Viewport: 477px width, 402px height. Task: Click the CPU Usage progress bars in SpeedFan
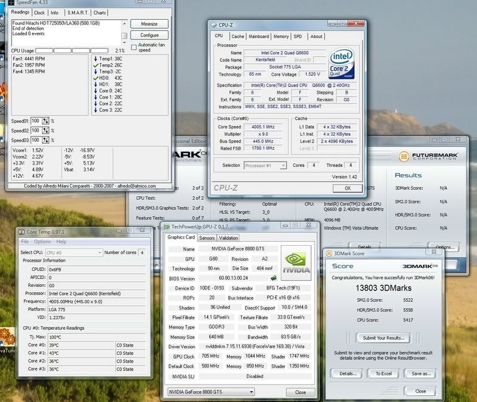(x=72, y=51)
